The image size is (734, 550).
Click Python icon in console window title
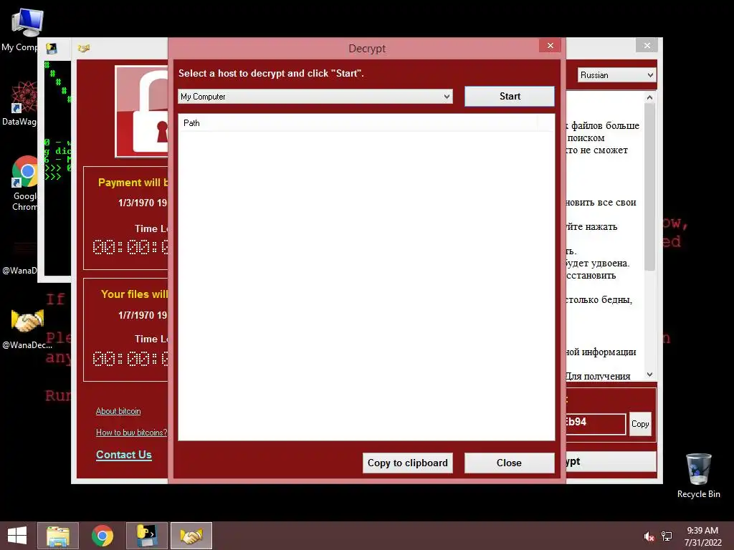pyautogui.click(x=52, y=48)
